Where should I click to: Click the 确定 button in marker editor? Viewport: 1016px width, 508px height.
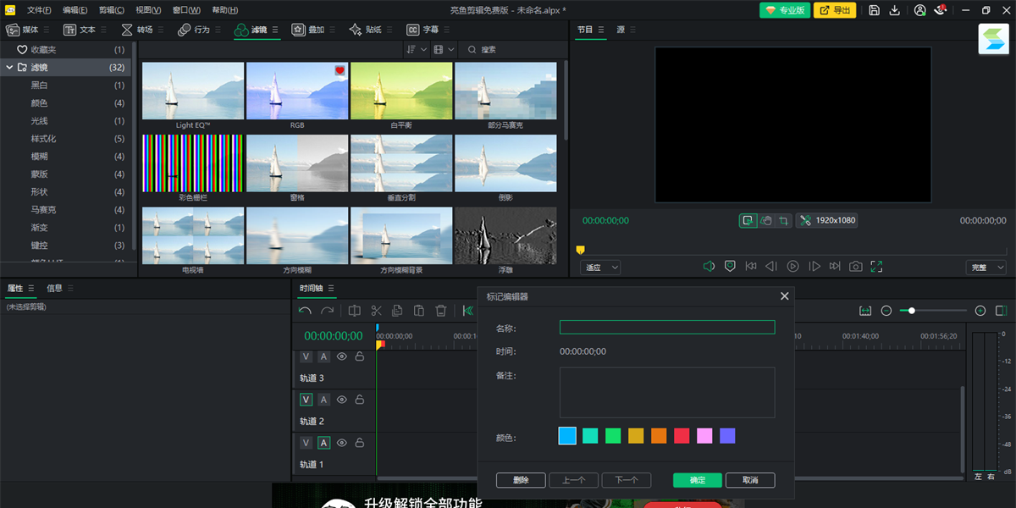[x=697, y=480]
